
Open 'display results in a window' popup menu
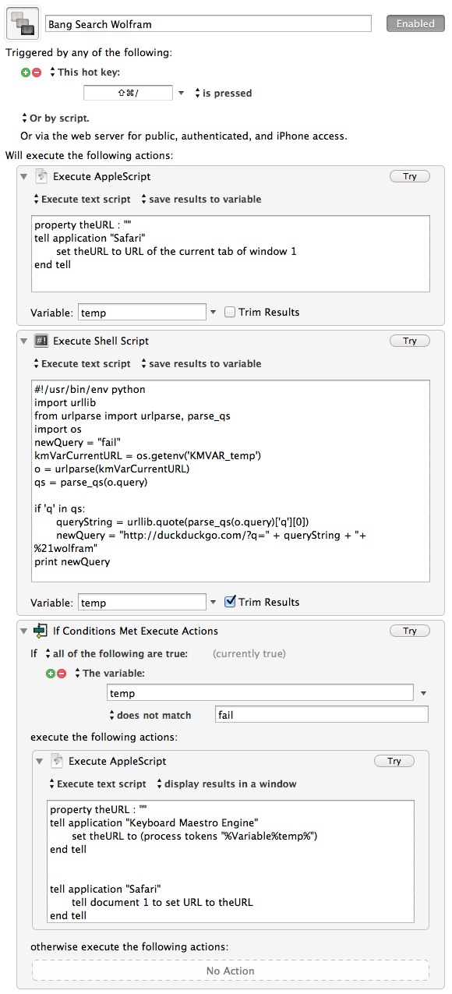click(227, 784)
